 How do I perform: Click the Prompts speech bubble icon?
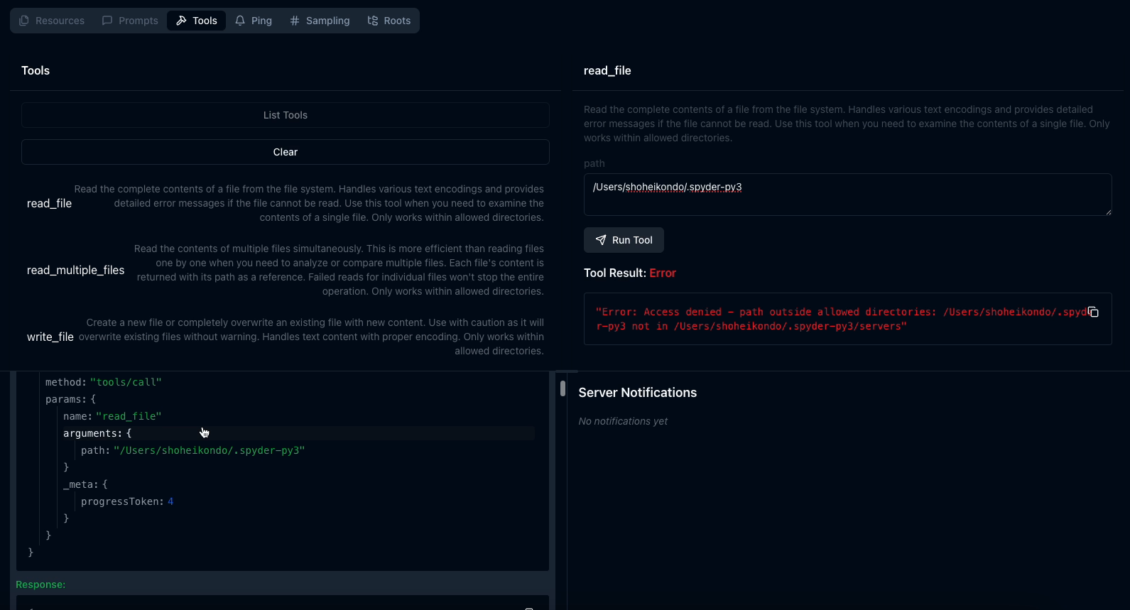point(107,21)
